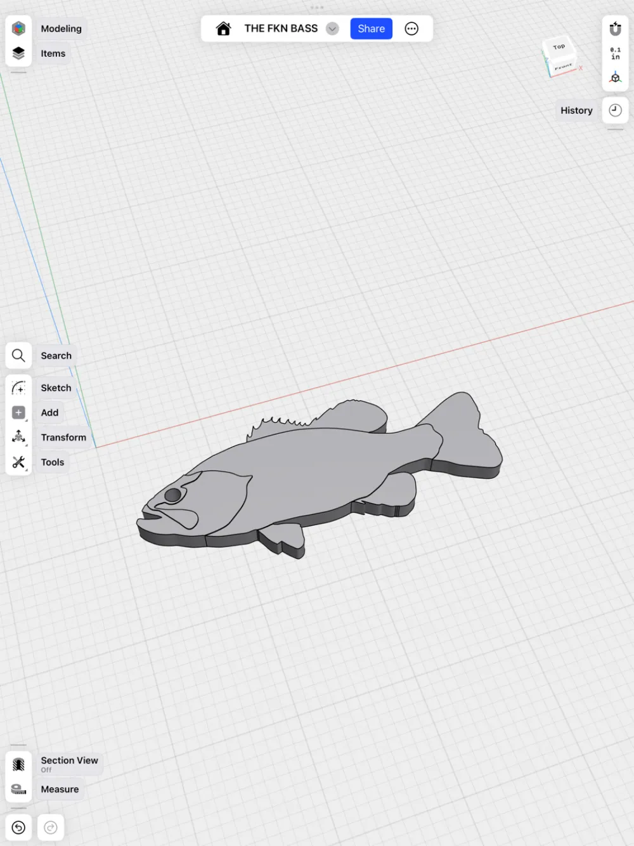The height and width of the screenshot is (846, 634).
Task: Click the THE FKN BASS title text
Action: [281, 29]
